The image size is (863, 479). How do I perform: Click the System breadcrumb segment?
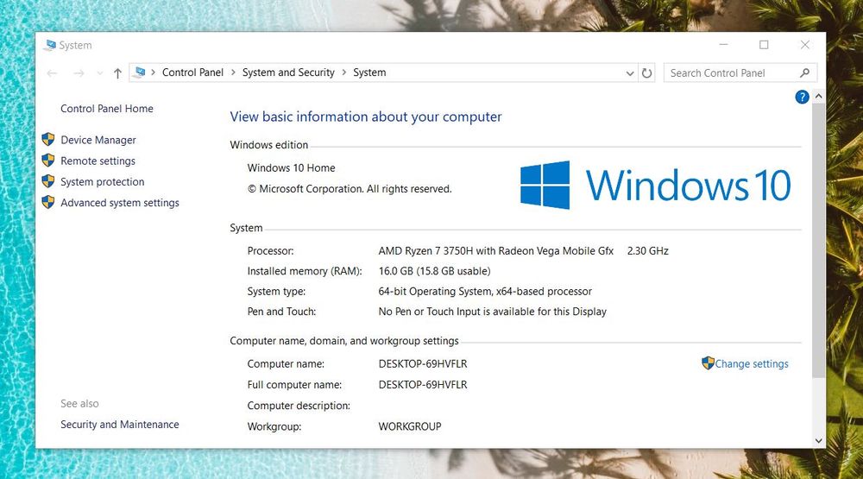tap(369, 72)
